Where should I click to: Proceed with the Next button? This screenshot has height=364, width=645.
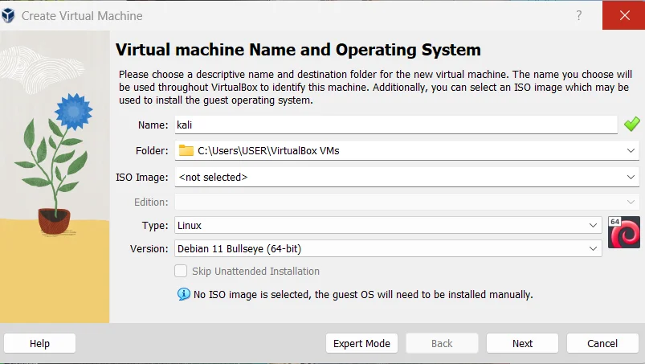click(x=522, y=343)
